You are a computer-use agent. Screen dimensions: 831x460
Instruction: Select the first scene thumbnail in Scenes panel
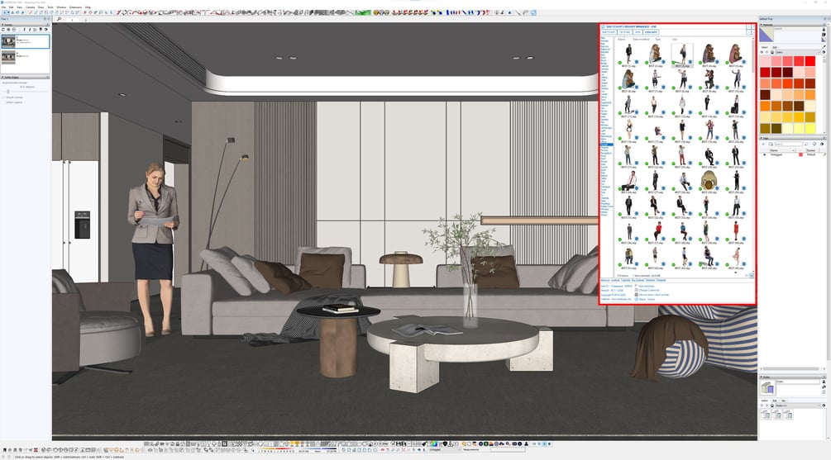tap(8, 41)
